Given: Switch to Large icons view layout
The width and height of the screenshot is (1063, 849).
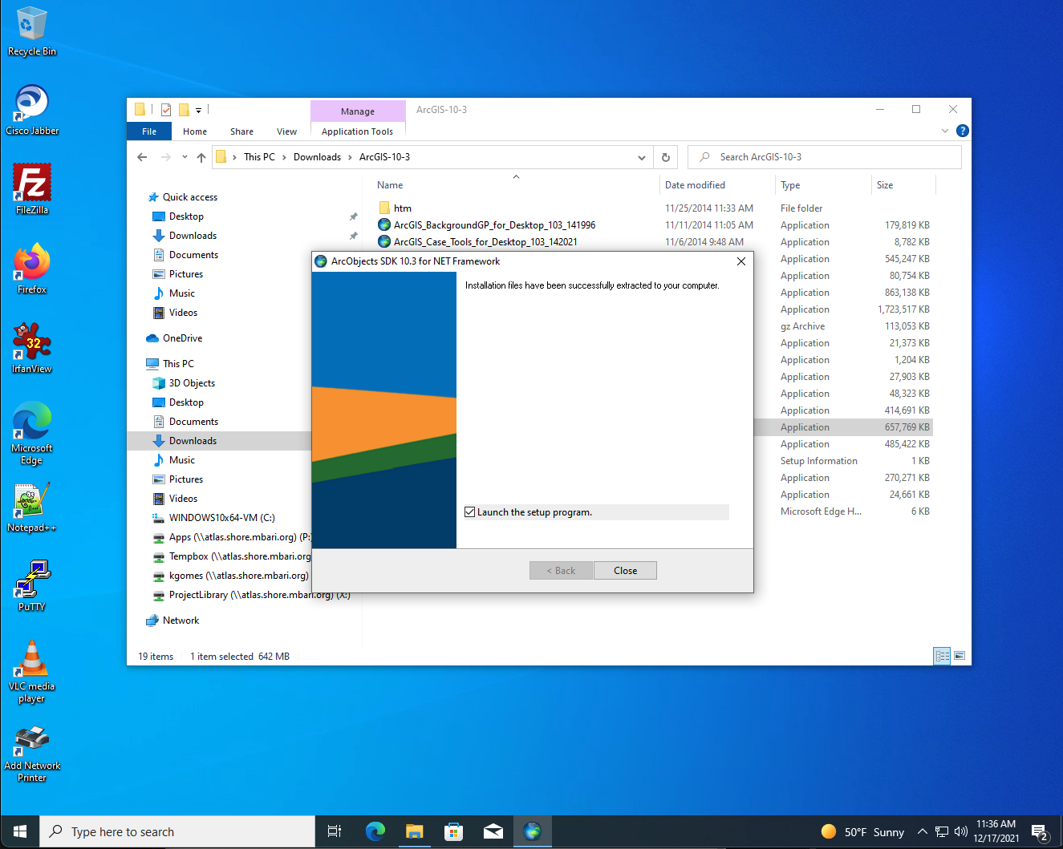Looking at the screenshot, I should coord(960,656).
